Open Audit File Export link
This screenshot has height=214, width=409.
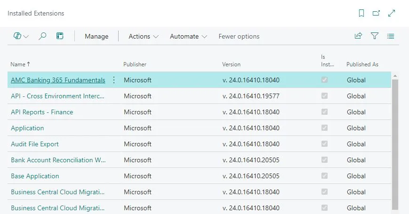35,144
